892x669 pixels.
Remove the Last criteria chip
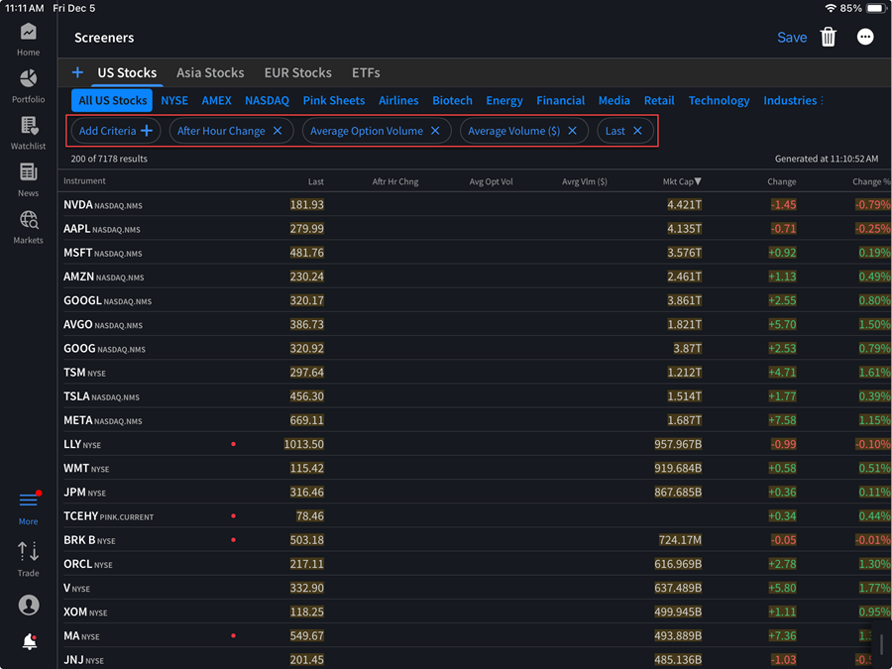click(637, 131)
